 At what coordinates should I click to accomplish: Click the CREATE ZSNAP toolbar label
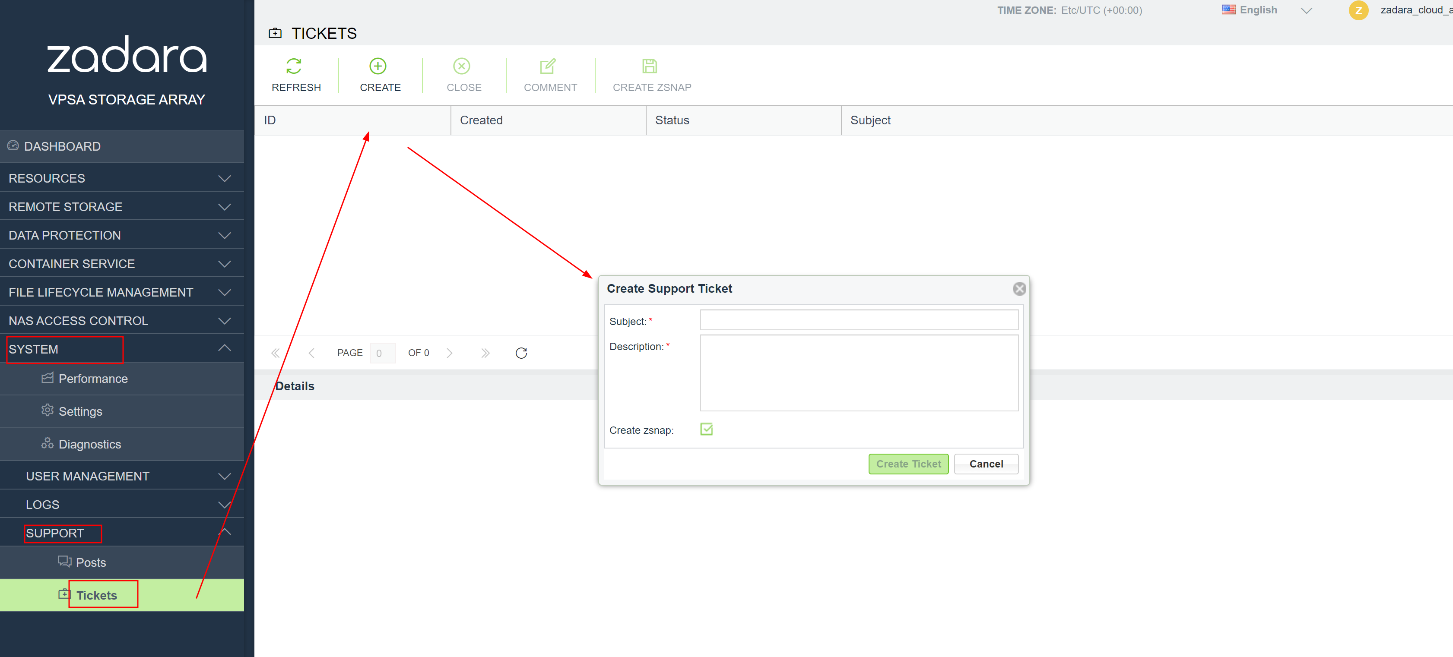tap(651, 87)
